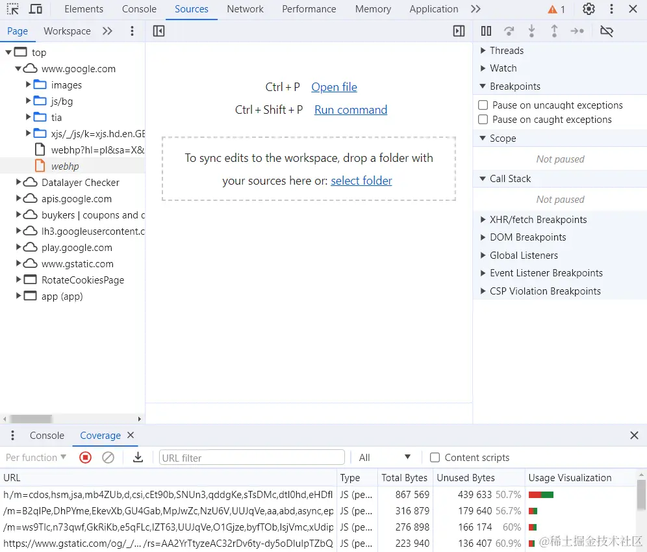Expand the js/bg folder

click(28, 101)
